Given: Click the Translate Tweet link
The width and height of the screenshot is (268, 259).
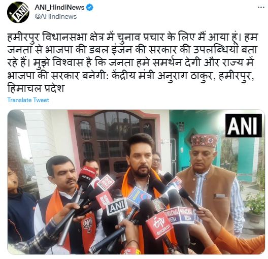Looking at the screenshot, I should pyautogui.click(x=28, y=100).
